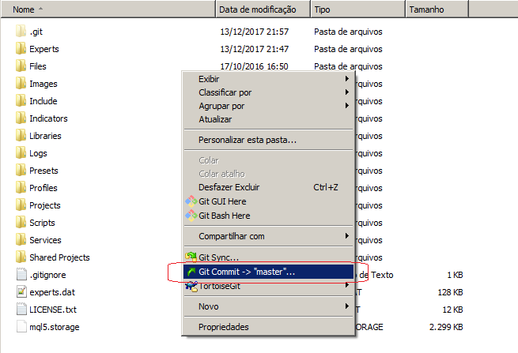Choose Atualizar in the context menu
The height and width of the screenshot is (353, 518).
tap(269, 119)
